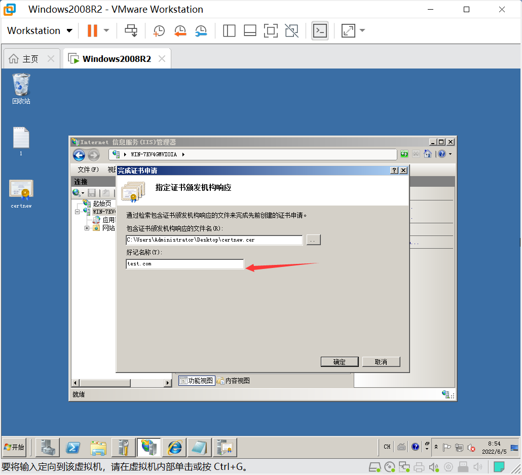The width and height of the screenshot is (522, 475).
Task: Click the muted volume tray icon
Action: (471, 448)
